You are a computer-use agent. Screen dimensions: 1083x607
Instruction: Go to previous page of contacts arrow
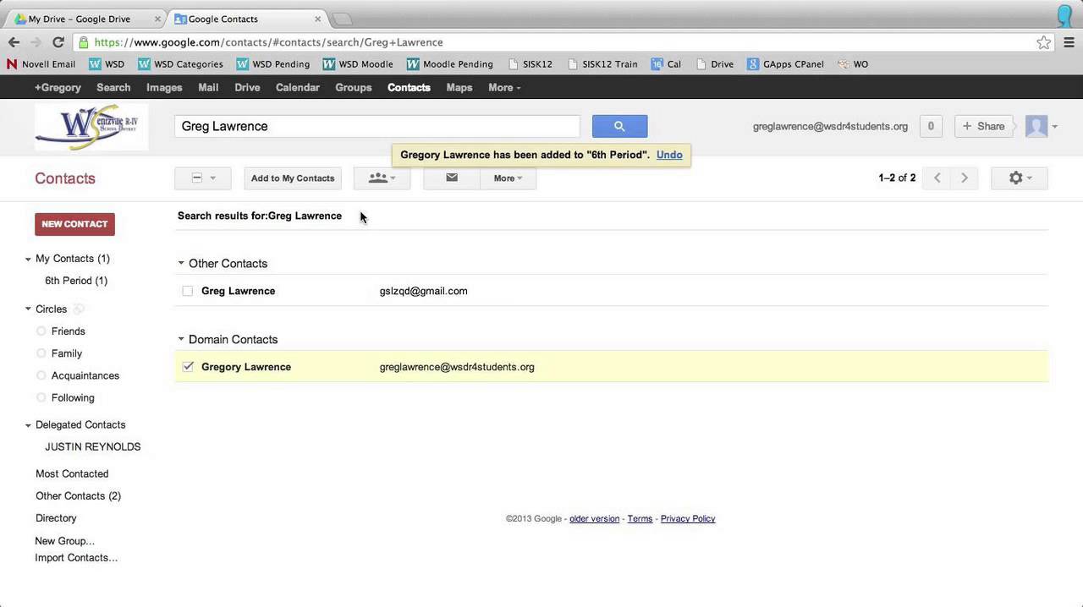pyautogui.click(x=937, y=178)
